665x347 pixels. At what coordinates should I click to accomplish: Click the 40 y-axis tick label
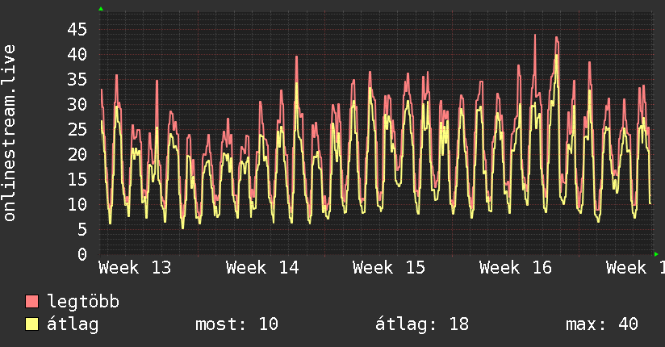tap(76, 55)
